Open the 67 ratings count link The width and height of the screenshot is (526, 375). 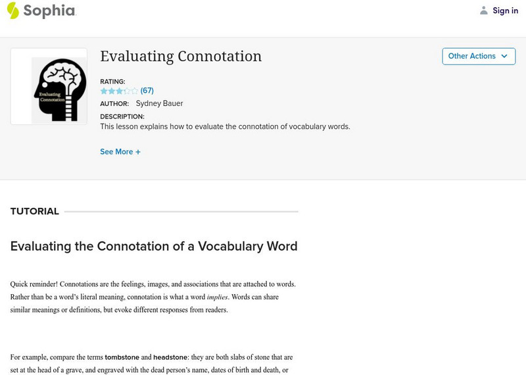[x=147, y=91]
